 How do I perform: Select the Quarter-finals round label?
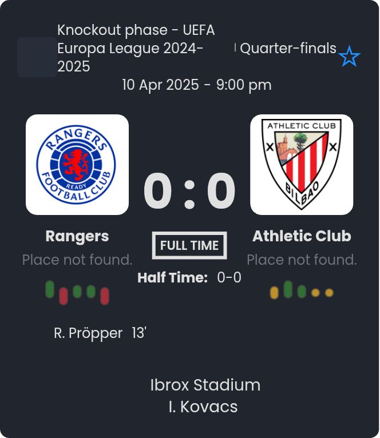288,49
